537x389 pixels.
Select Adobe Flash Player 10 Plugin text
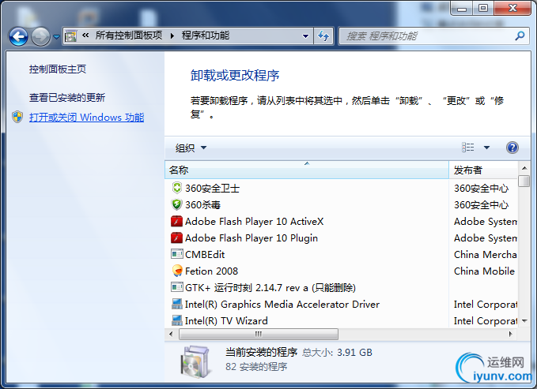pyautogui.click(x=251, y=238)
